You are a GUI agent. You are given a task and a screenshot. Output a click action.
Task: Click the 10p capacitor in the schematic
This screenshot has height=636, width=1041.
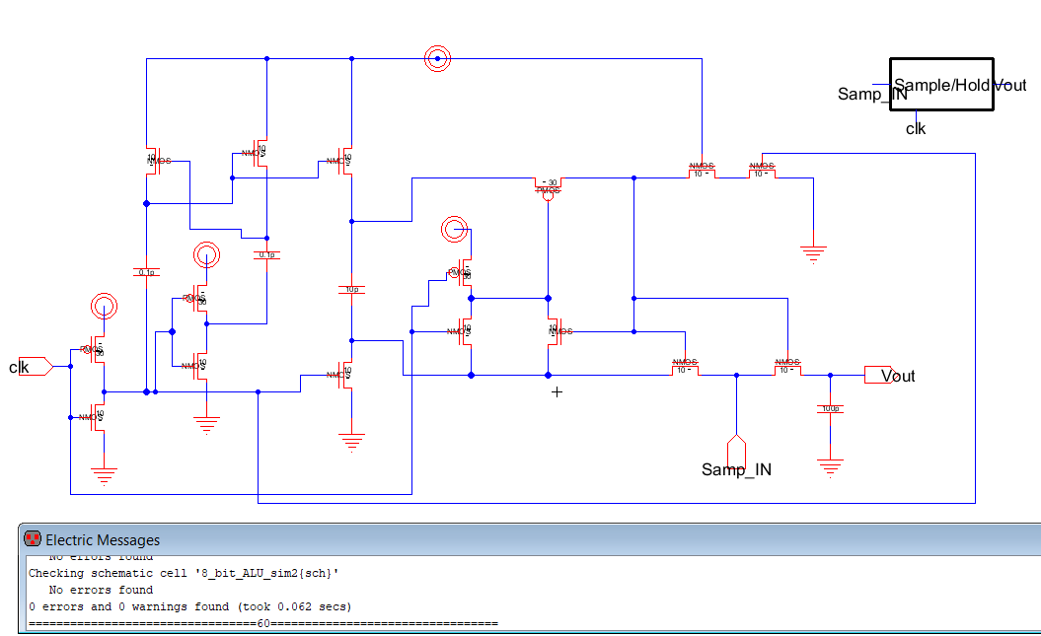click(350, 290)
